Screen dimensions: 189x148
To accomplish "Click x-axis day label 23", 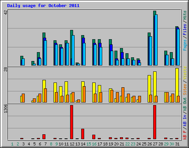I will (x=133, y=144).
